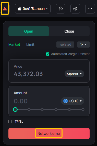Expand the 0x41f5...acca wallet dropdown
Screen dimensions: 97x146
[x=33, y=9]
